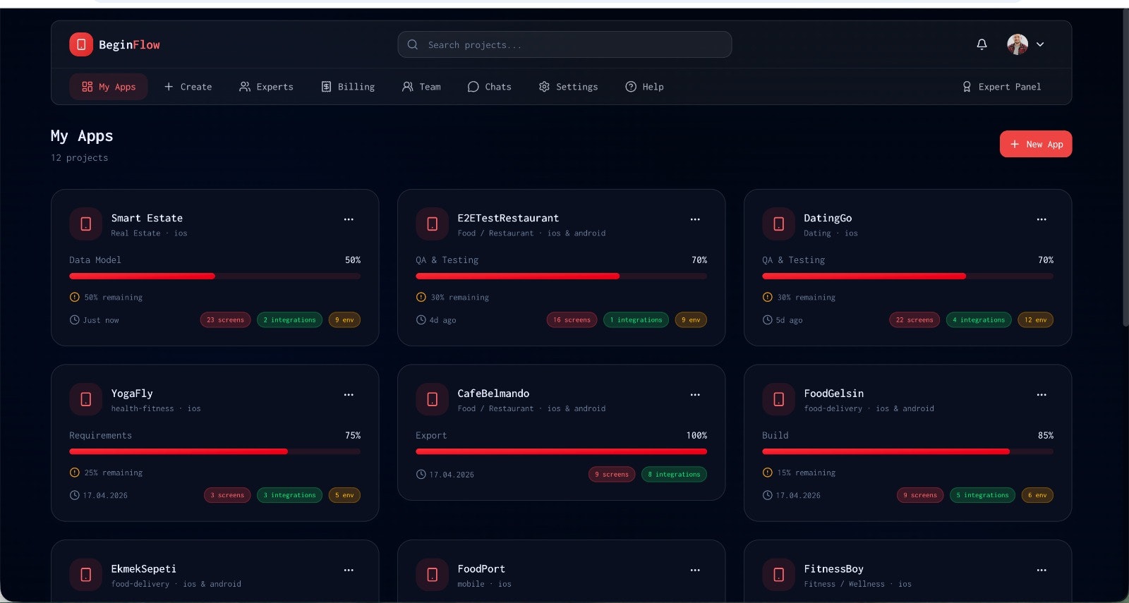Open the CafeBelmando project title
1129x603 pixels.
point(493,394)
